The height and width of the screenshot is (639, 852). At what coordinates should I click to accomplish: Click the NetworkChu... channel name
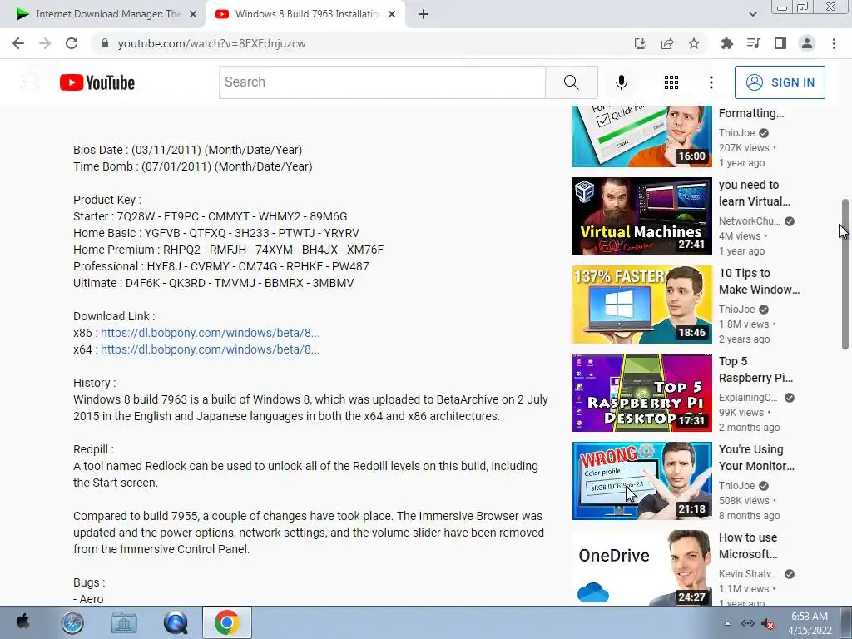(750, 221)
